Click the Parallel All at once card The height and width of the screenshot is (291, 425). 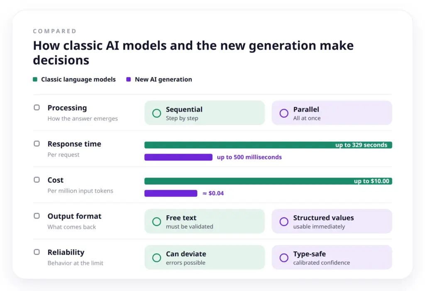pos(332,113)
